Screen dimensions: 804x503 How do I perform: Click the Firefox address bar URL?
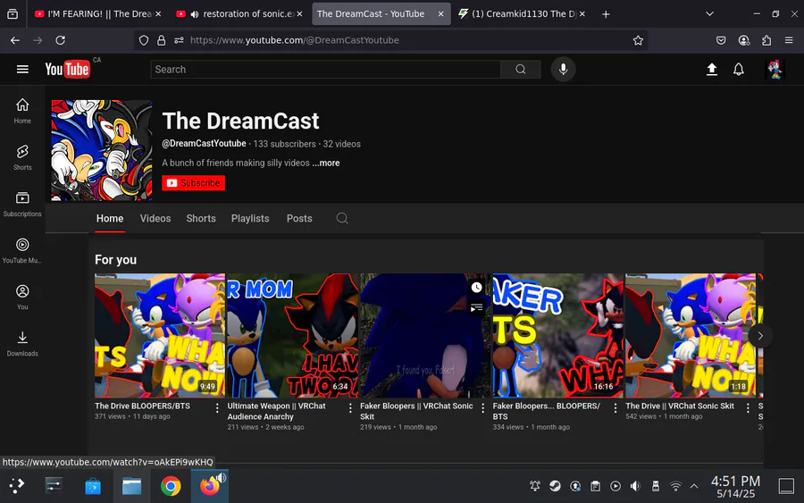point(294,40)
